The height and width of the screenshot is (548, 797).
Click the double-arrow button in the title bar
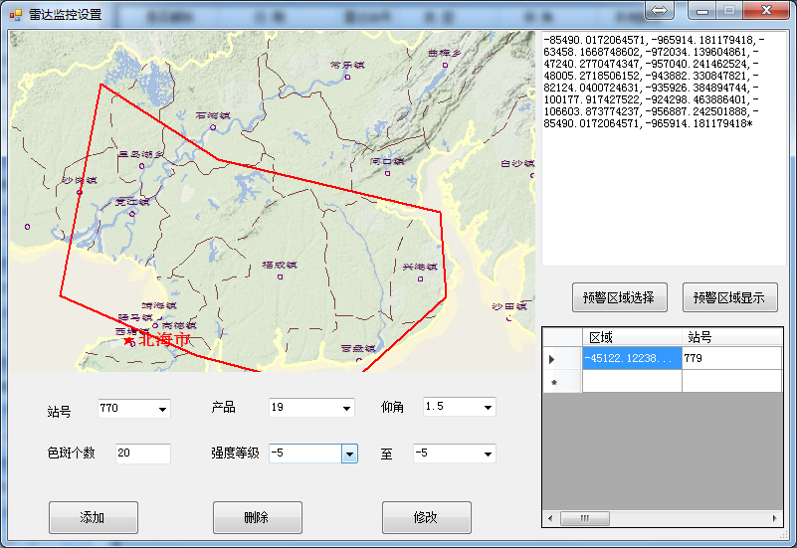click(660, 11)
